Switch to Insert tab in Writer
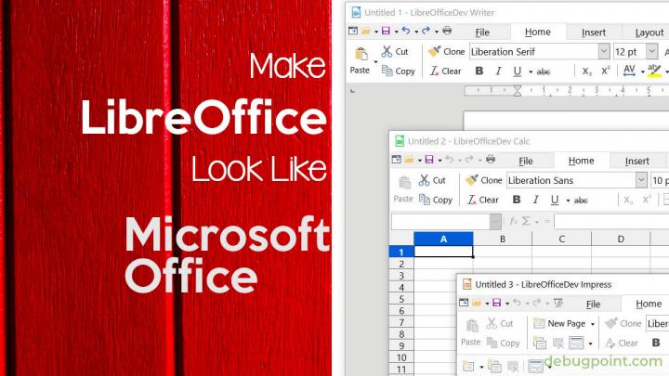The image size is (669, 376). point(594,32)
